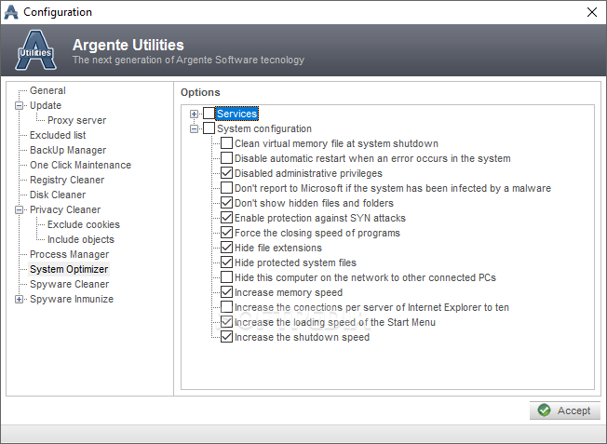The width and height of the screenshot is (607, 444).
Task: Click the green checkmark icon on Accept
Action: 544,410
